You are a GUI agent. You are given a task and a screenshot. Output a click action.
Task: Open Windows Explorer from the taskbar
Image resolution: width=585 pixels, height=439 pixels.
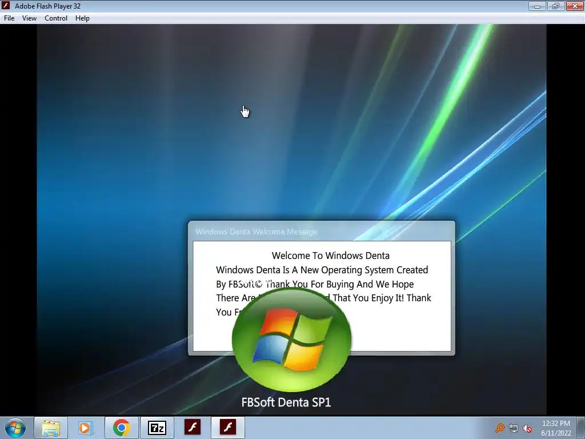coord(51,428)
